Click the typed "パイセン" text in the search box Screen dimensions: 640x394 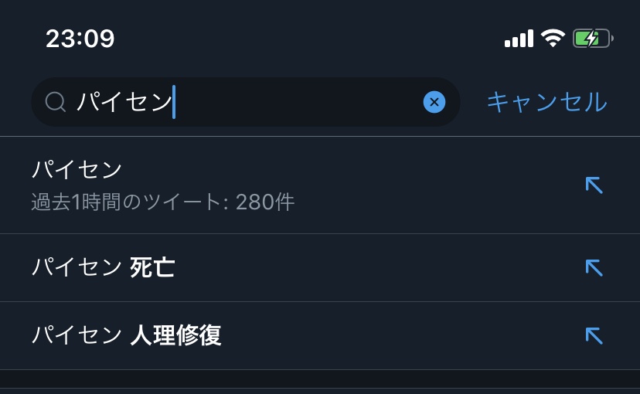124,102
